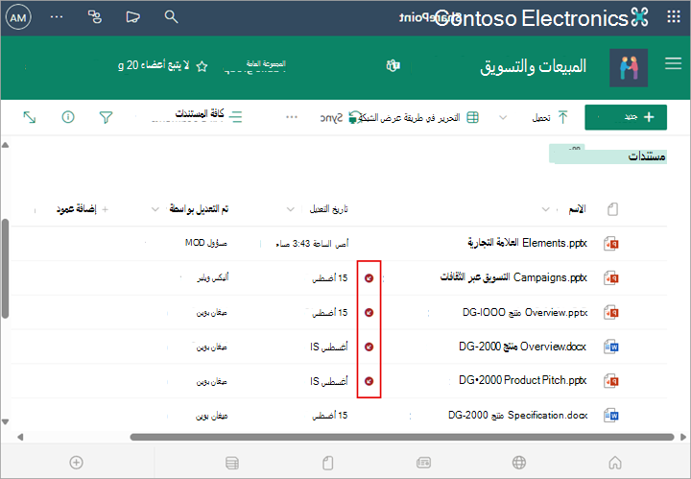The image size is (691, 479).
Task: Click the expand to full screen arrows
Action: point(30,117)
